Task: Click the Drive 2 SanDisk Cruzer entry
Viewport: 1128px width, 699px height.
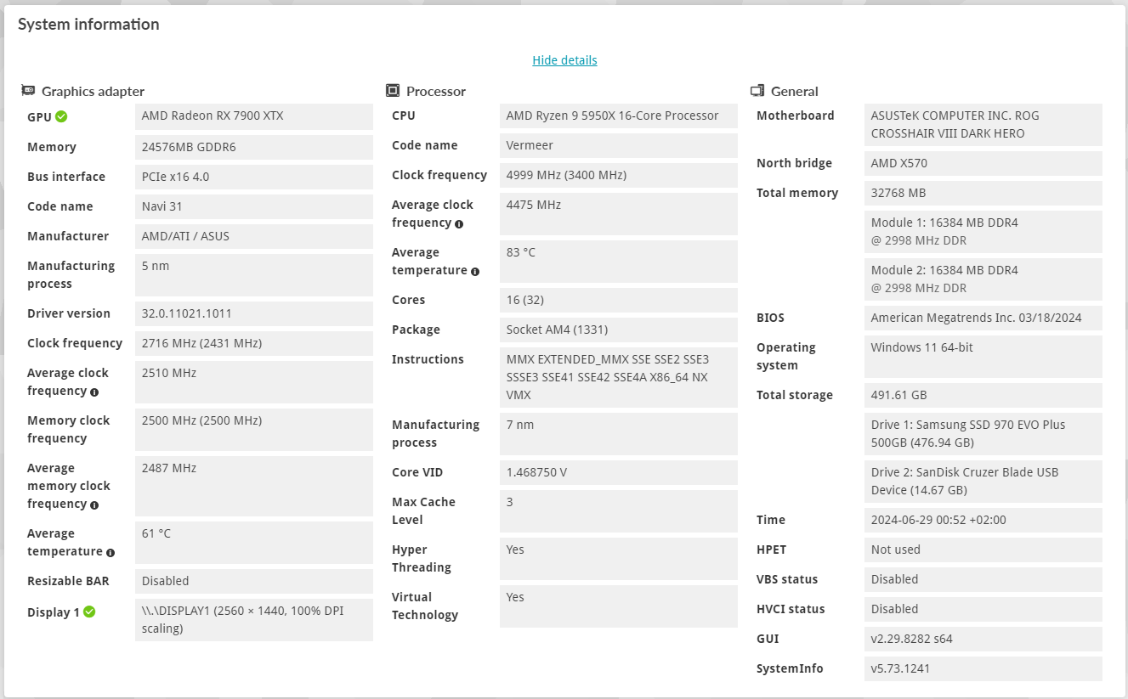Action: pyautogui.click(x=983, y=482)
